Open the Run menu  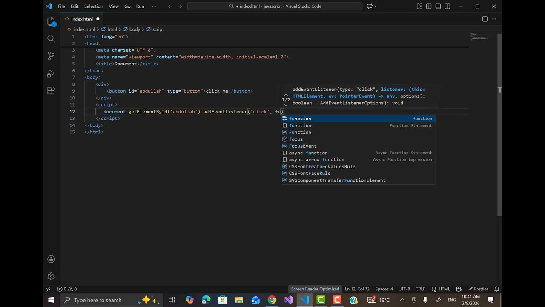140,6
